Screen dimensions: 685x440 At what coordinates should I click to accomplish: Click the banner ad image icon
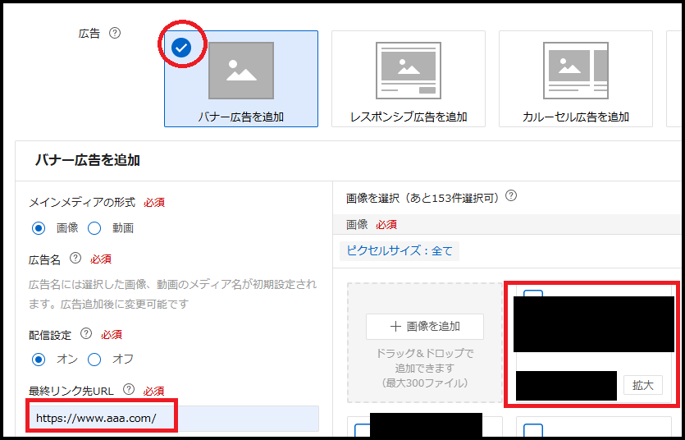click(241, 71)
